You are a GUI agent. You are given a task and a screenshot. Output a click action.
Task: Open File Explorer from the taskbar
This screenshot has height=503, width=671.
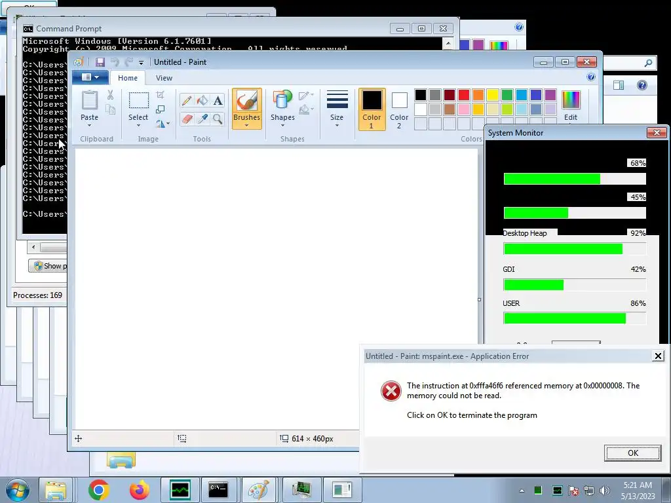pos(56,490)
